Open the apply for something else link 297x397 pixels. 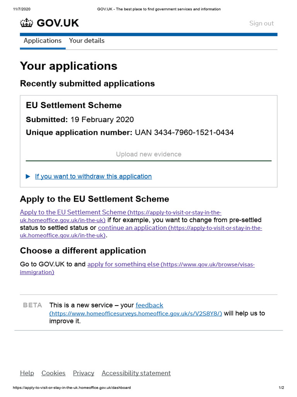123,264
